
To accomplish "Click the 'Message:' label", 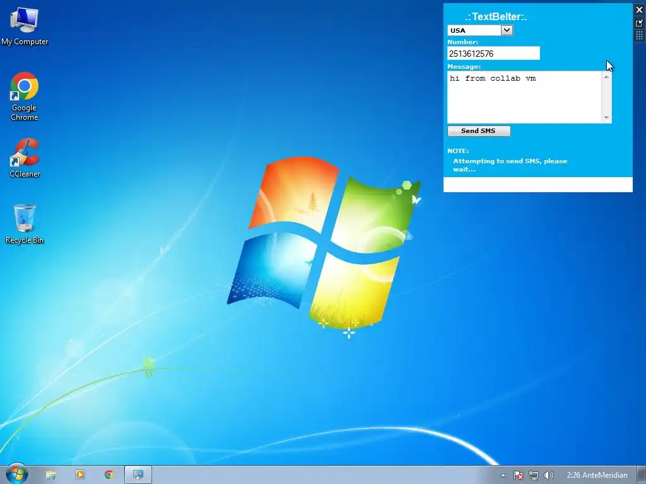I will coord(464,67).
